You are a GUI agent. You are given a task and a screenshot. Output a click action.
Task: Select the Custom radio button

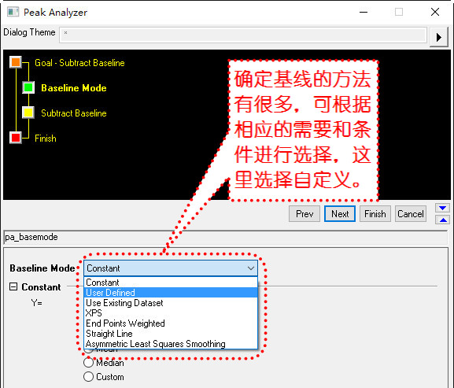pos(88,377)
